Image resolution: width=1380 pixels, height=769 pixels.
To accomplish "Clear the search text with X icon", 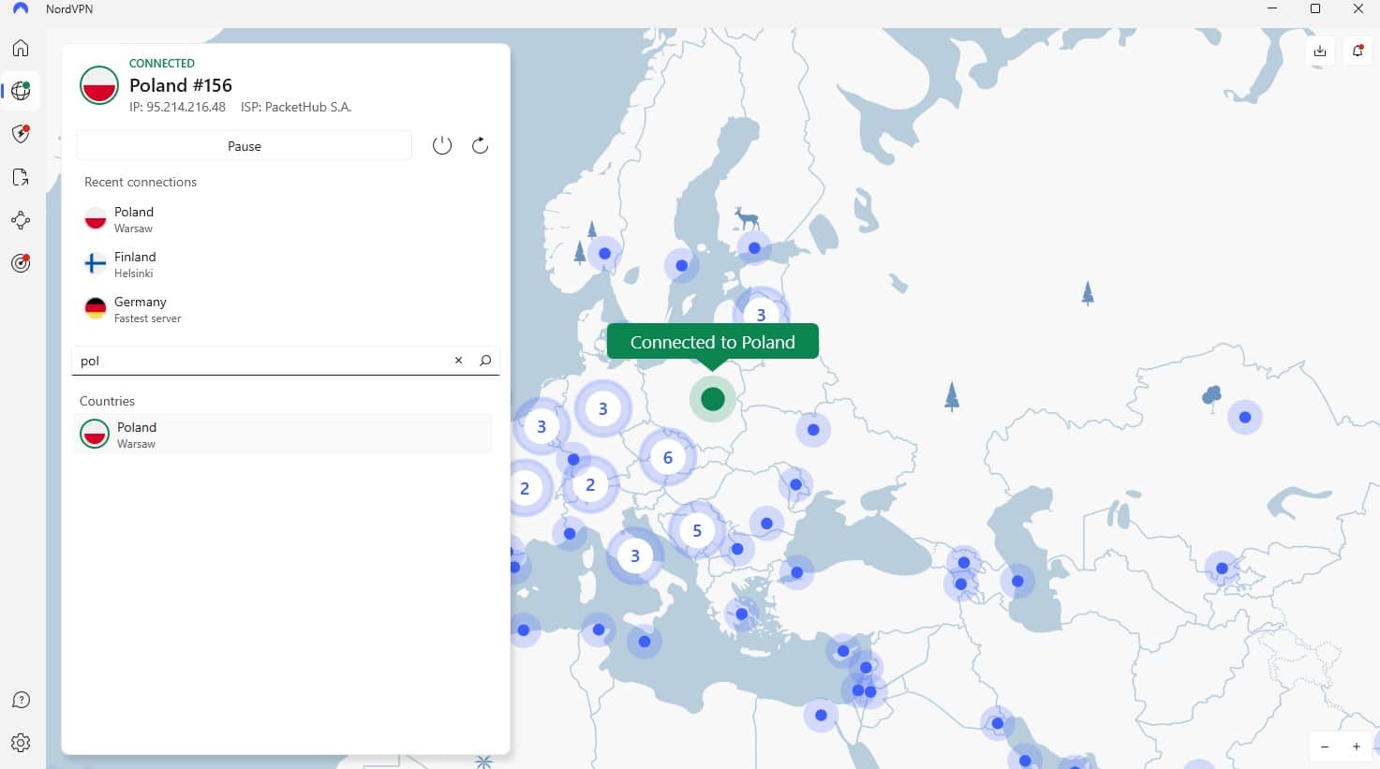I will pyautogui.click(x=458, y=361).
